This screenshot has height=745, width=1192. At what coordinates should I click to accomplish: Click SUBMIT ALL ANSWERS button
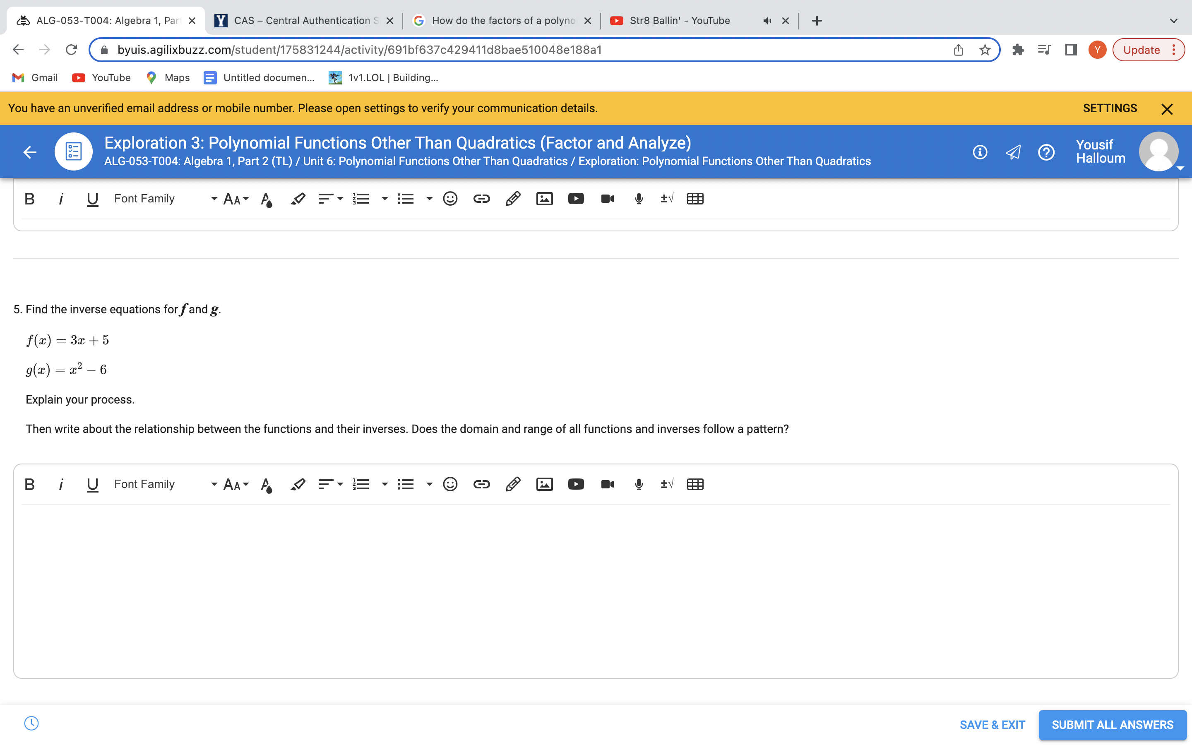(x=1112, y=724)
